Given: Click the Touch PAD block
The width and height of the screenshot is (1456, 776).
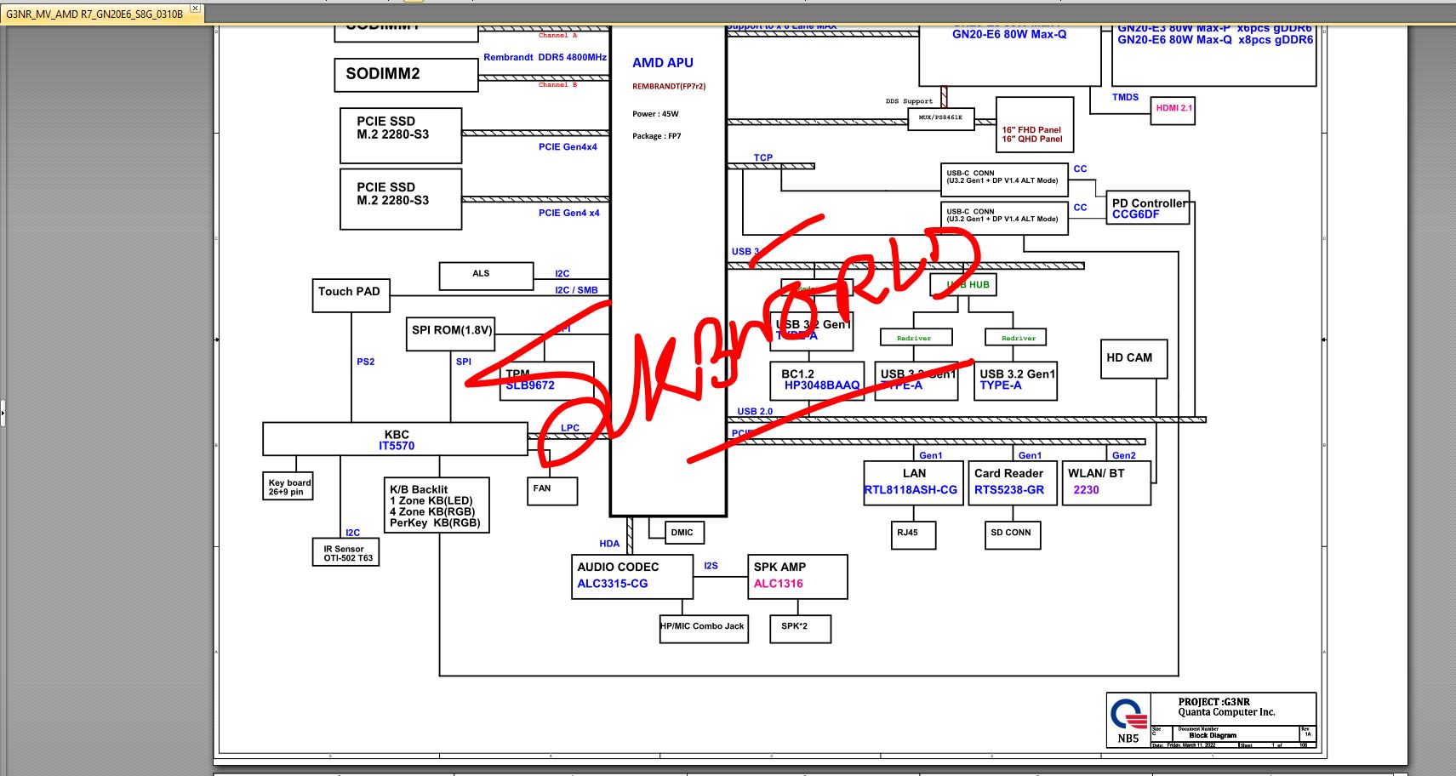Looking at the screenshot, I should point(351,295).
